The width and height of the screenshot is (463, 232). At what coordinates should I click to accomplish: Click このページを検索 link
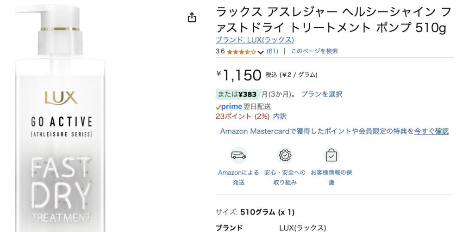point(314,51)
